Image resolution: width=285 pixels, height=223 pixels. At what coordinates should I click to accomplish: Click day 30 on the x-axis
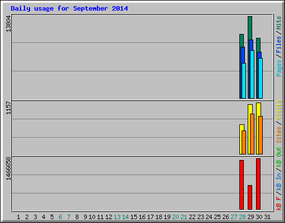[x=259, y=217]
